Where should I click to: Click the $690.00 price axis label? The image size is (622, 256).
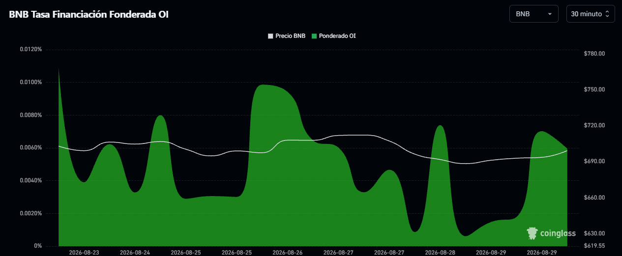[593, 162]
